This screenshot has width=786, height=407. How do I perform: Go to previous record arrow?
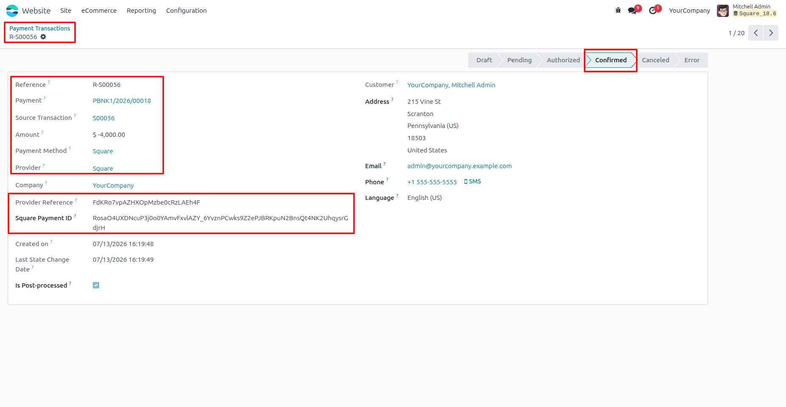[x=756, y=33]
